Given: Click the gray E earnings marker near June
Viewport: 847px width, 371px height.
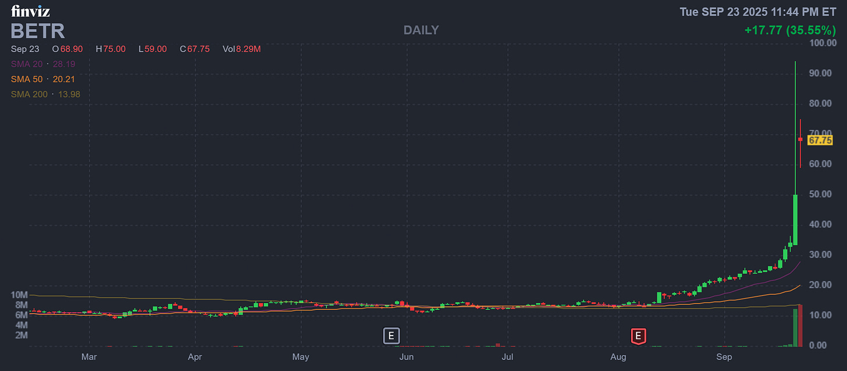Looking at the screenshot, I should [x=392, y=336].
